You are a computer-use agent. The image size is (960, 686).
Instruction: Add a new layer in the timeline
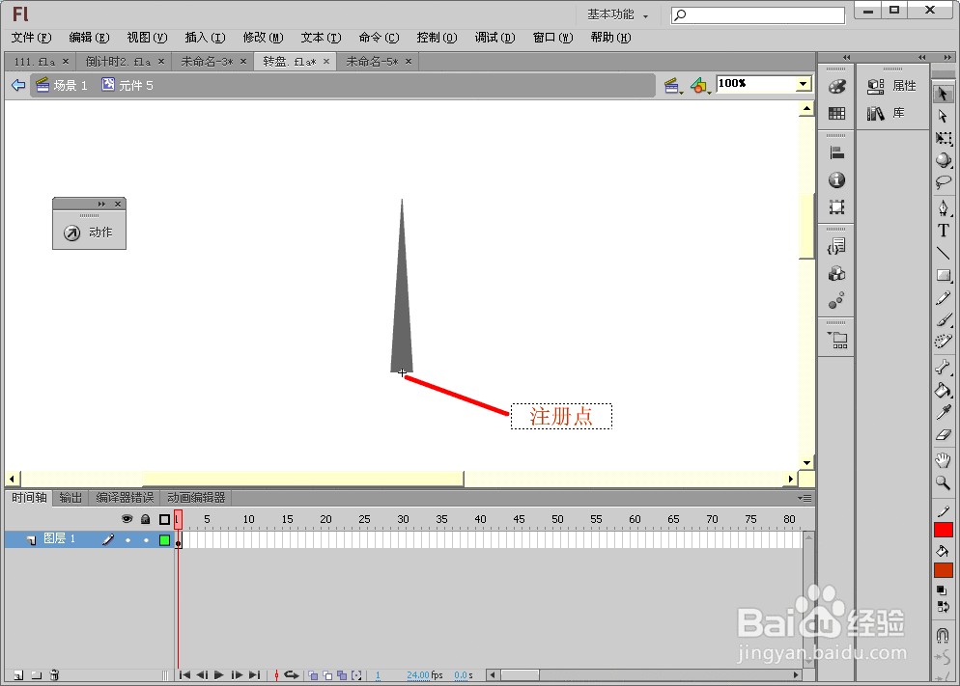[17, 675]
